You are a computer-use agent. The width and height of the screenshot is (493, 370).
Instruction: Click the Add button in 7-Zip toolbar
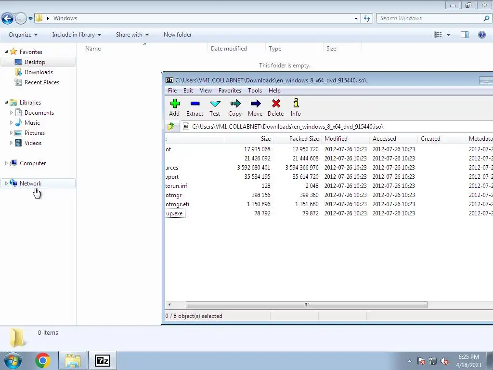(174, 107)
